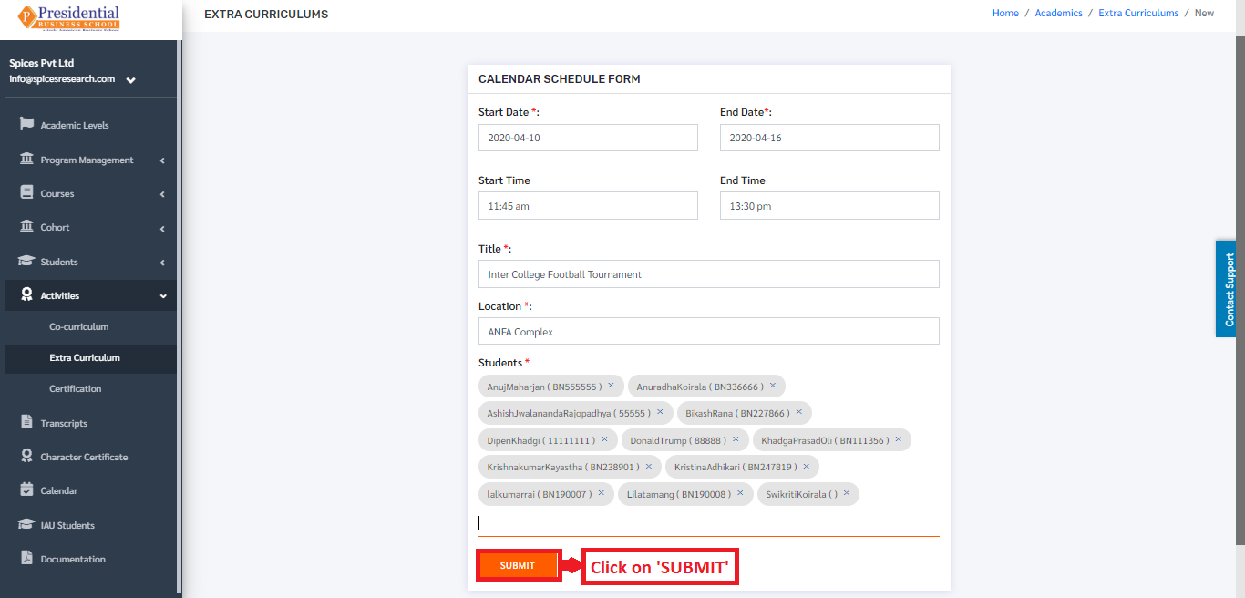Click the Location input field

click(709, 332)
